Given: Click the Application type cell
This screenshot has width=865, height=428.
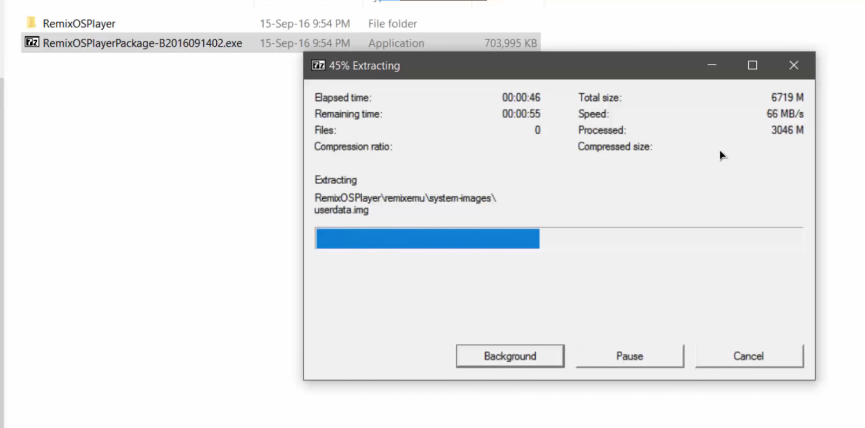Looking at the screenshot, I should pos(396,43).
